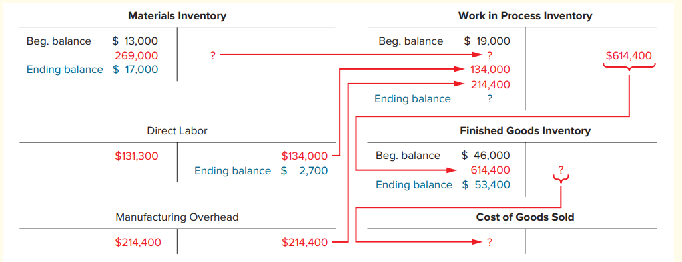
Task: Click the Direct Labor account label
Action: [x=177, y=131]
